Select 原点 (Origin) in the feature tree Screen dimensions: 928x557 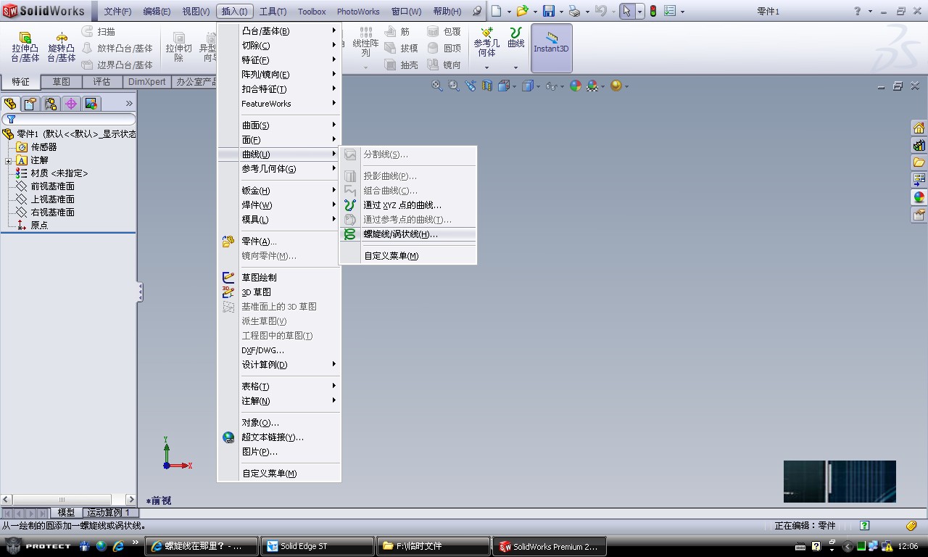tap(39, 226)
